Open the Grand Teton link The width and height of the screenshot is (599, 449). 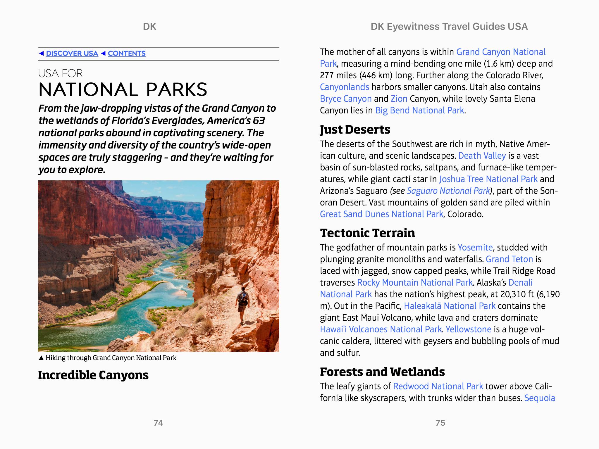point(509,259)
